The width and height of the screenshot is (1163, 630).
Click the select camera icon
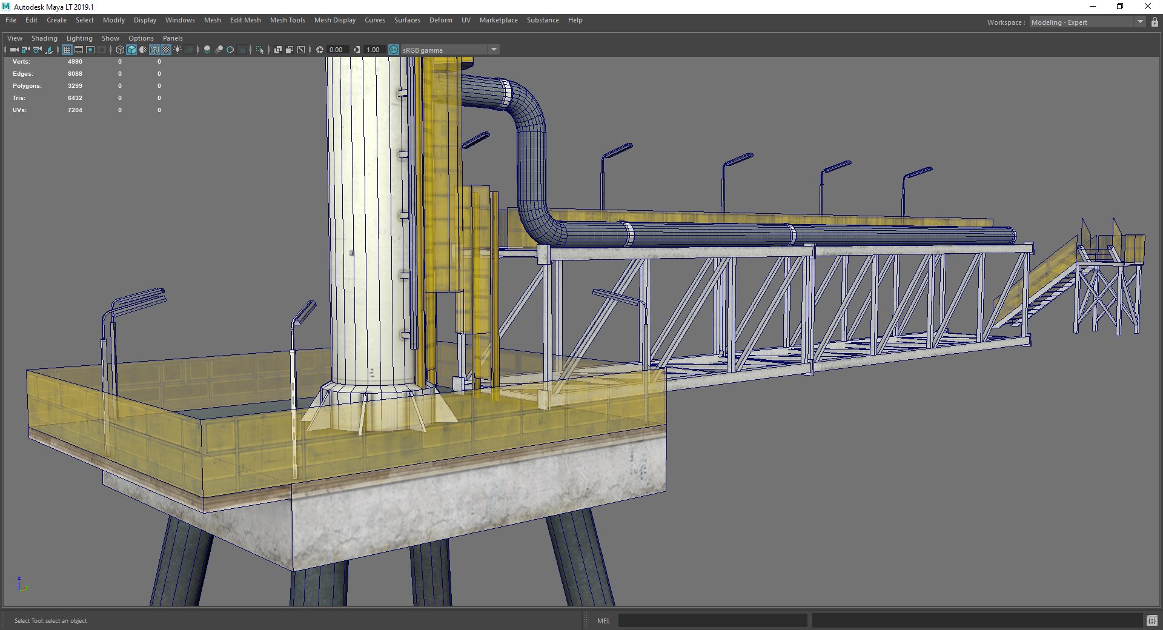(x=15, y=50)
